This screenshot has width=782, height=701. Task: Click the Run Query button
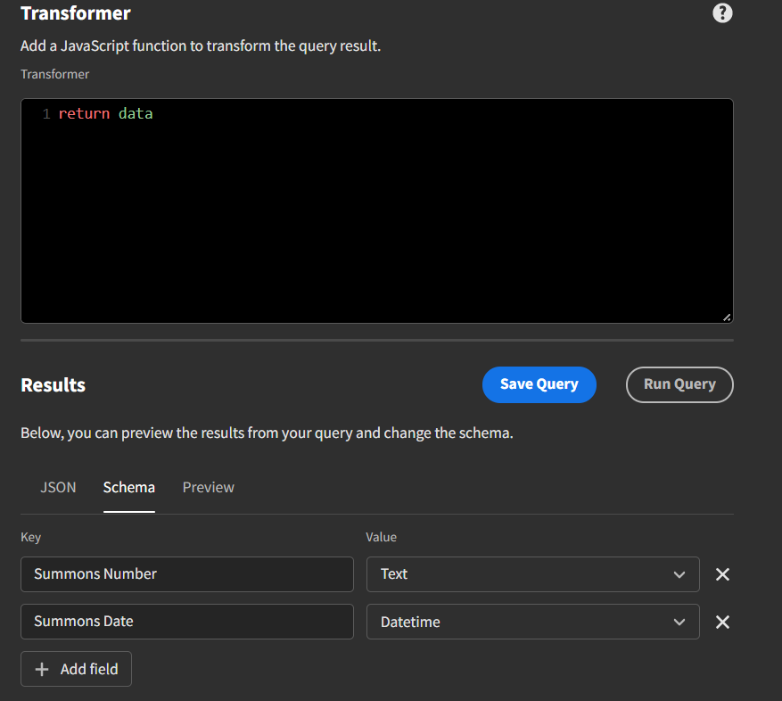pos(679,384)
